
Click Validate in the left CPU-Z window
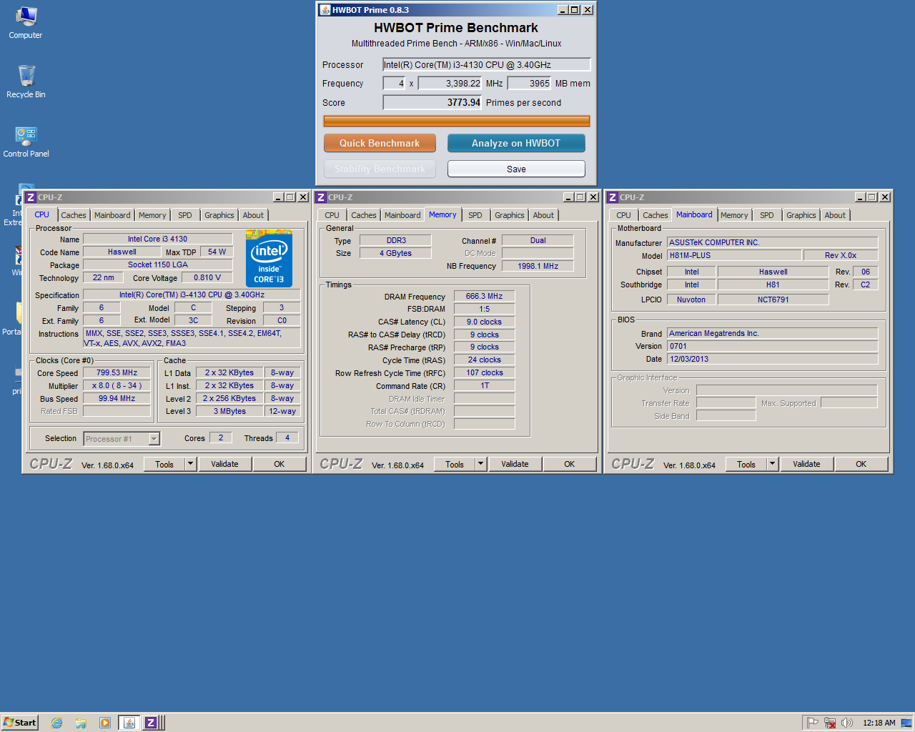[224, 464]
